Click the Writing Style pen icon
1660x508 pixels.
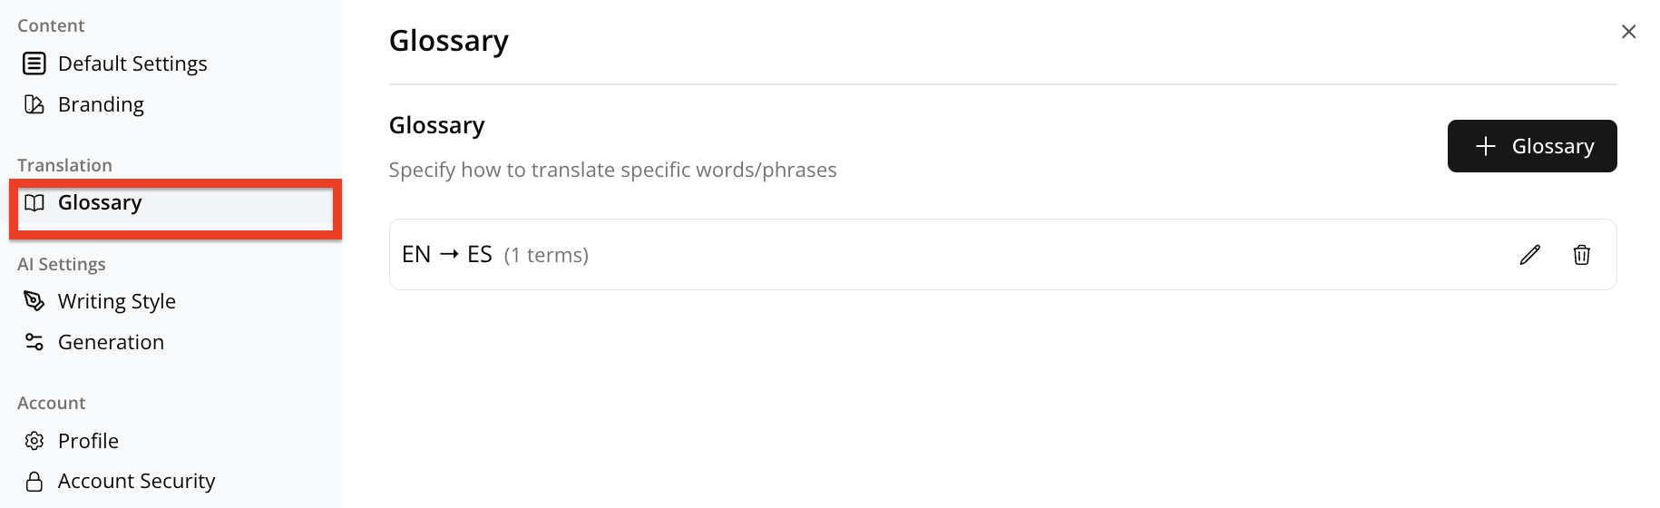click(x=34, y=301)
